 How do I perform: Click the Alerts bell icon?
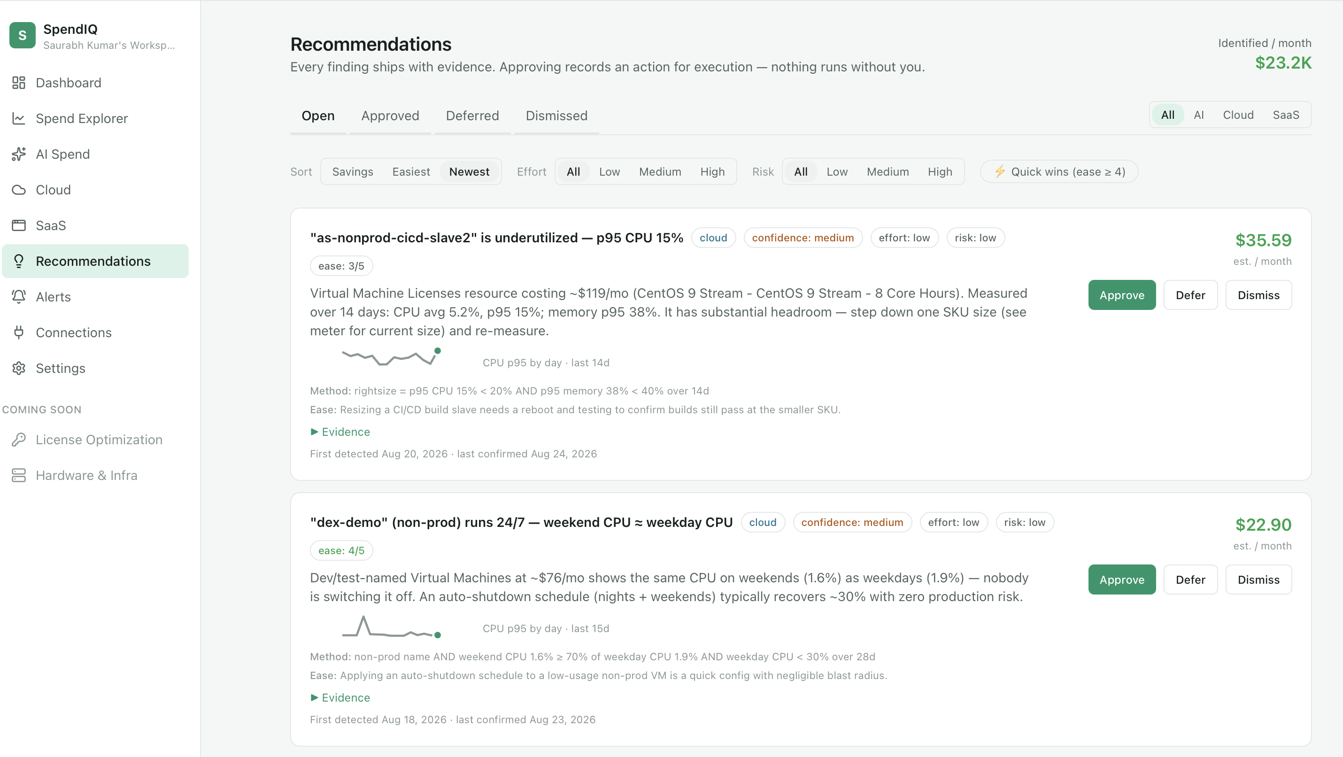pyautogui.click(x=19, y=297)
